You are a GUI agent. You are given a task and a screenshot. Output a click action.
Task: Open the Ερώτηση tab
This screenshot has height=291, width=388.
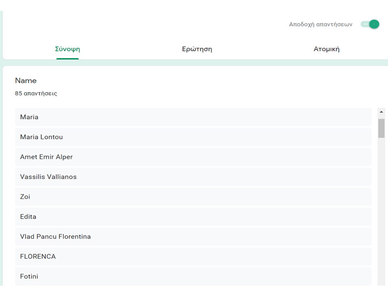pos(197,49)
